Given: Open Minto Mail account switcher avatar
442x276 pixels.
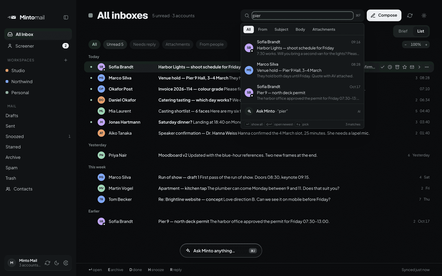Looking at the screenshot, I should point(12,263).
